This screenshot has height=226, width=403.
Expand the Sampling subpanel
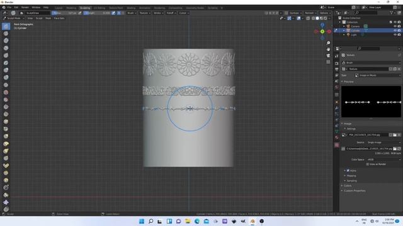click(351, 181)
